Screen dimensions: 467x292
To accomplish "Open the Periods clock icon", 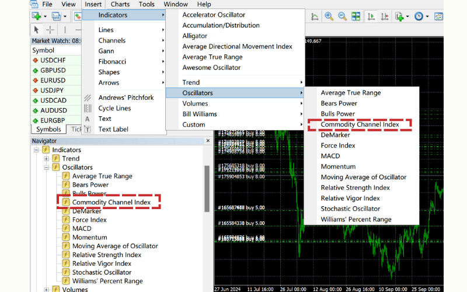I will coord(419,17).
